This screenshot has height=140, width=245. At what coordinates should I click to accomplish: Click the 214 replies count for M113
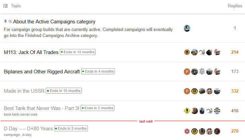pyautogui.click(x=235, y=52)
